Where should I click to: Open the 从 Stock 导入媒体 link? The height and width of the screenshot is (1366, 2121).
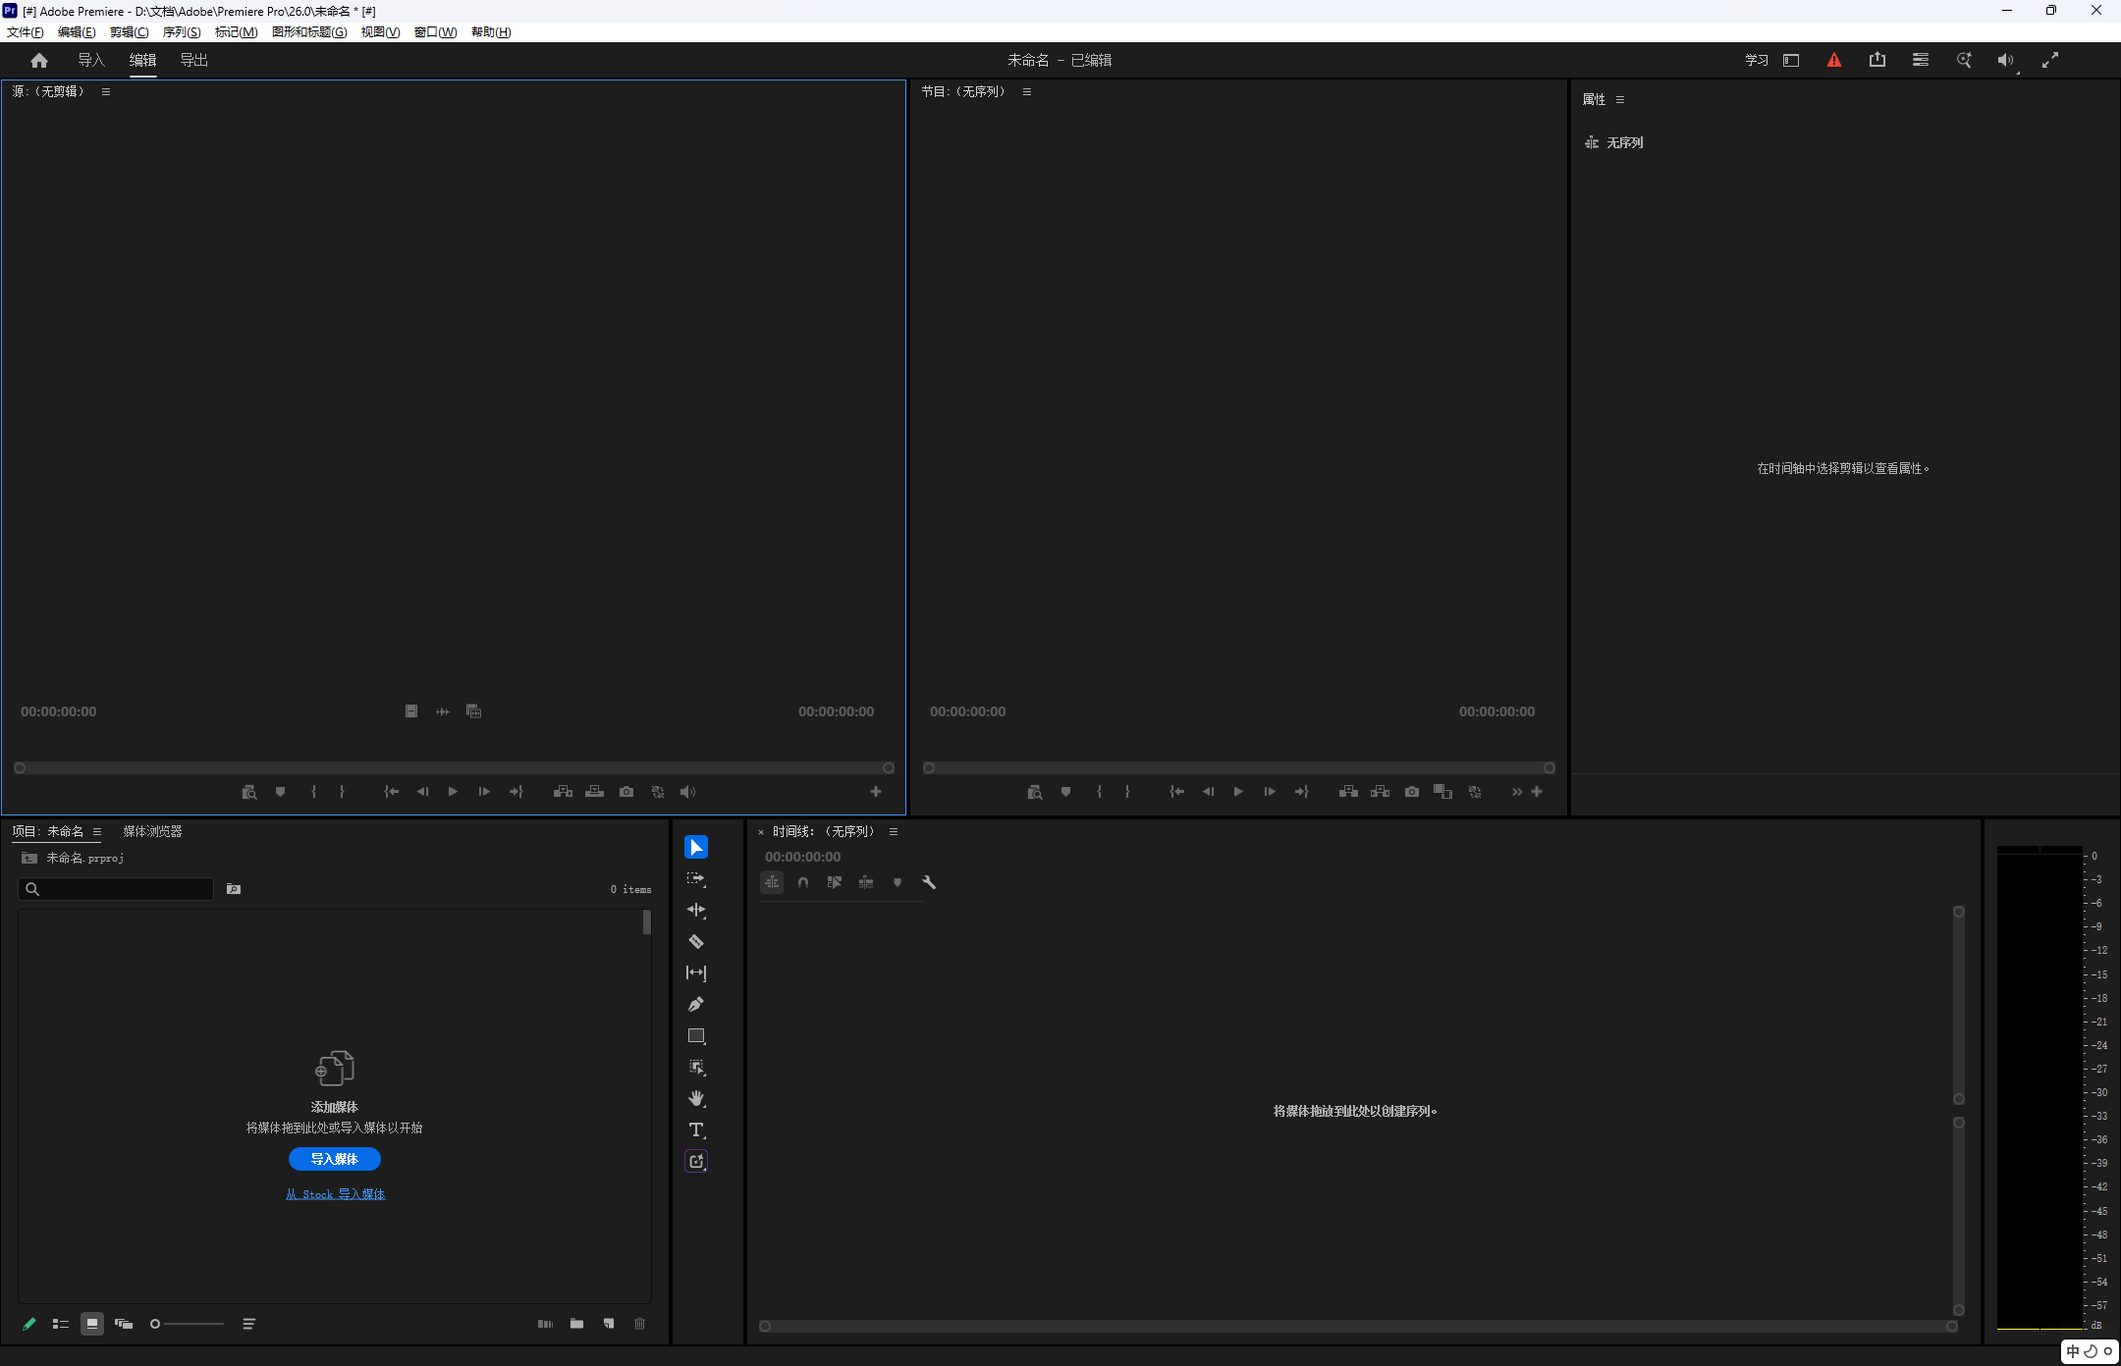[335, 1194]
